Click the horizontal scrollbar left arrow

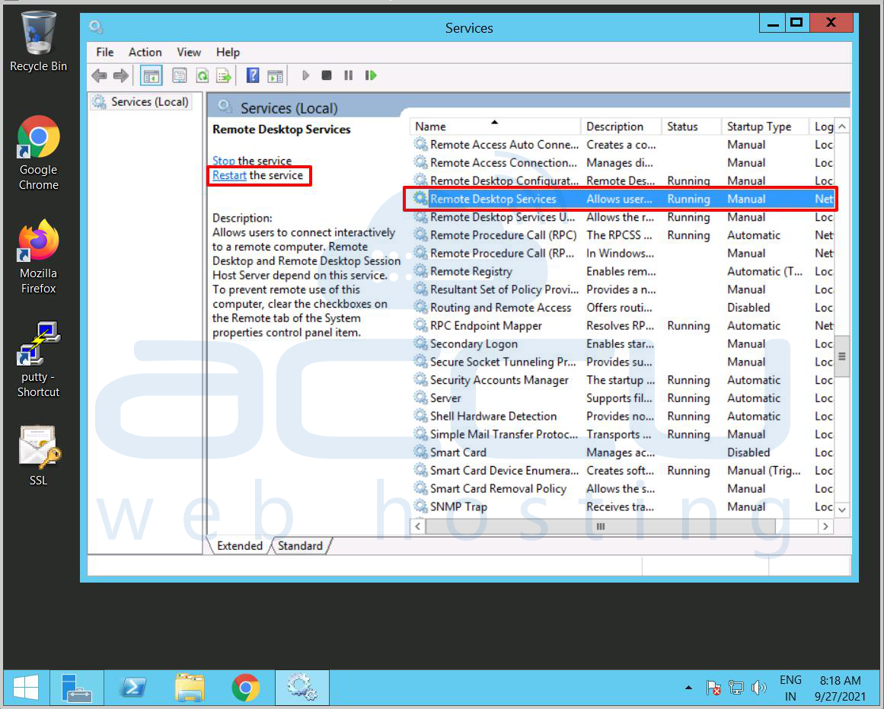click(418, 526)
